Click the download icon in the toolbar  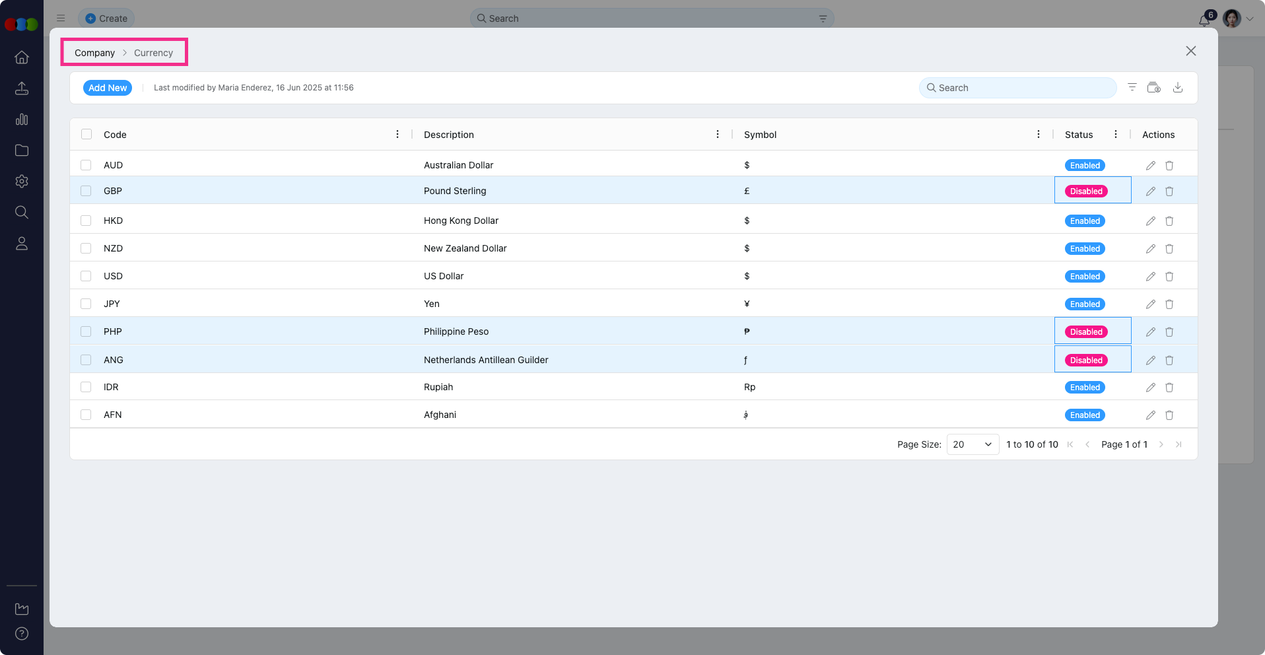point(1177,88)
